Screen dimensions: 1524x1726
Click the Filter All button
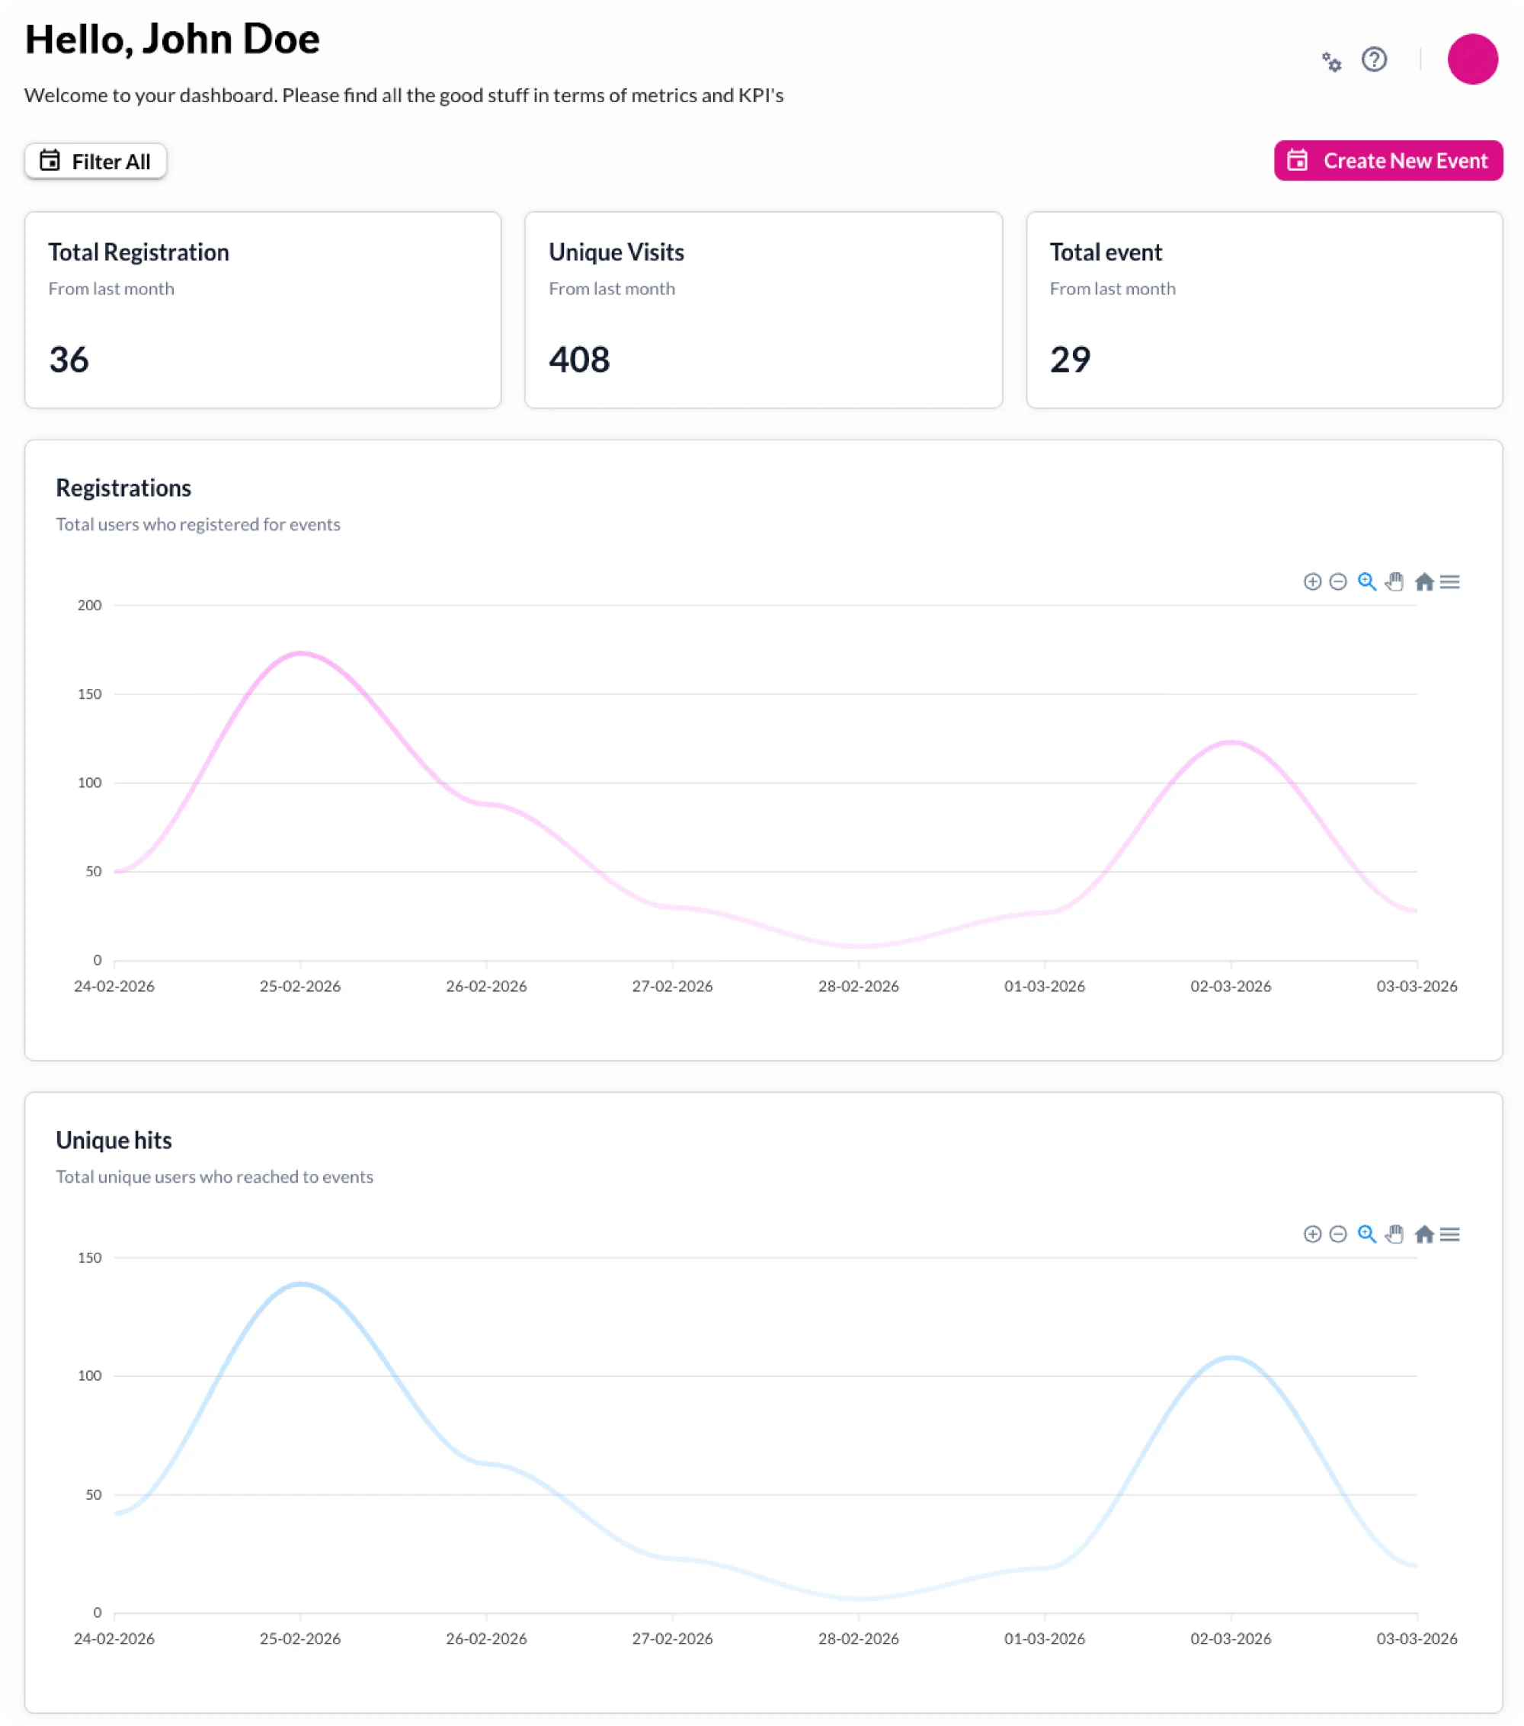pyautogui.click(x=95, y=161)
